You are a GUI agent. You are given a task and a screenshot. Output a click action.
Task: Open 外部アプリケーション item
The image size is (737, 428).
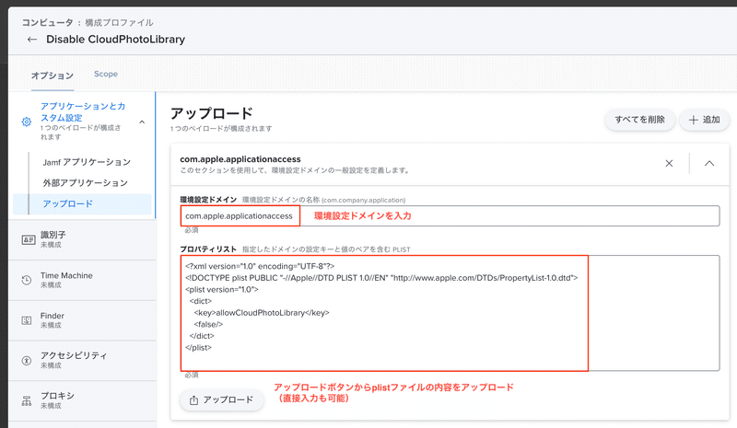85,183
